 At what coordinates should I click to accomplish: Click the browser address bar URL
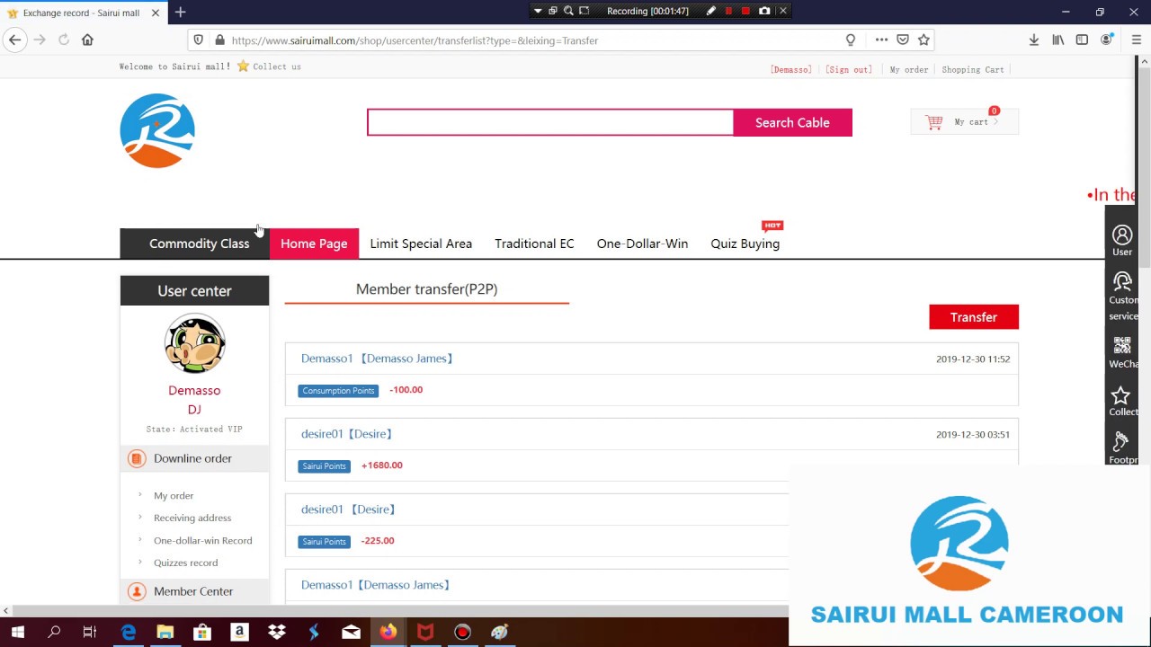(415, 40)
